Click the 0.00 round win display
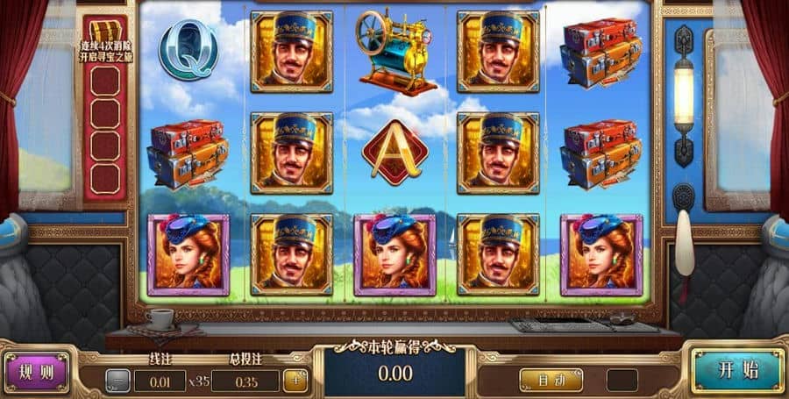This screenshot has width=789, height=399. (395, 374)
